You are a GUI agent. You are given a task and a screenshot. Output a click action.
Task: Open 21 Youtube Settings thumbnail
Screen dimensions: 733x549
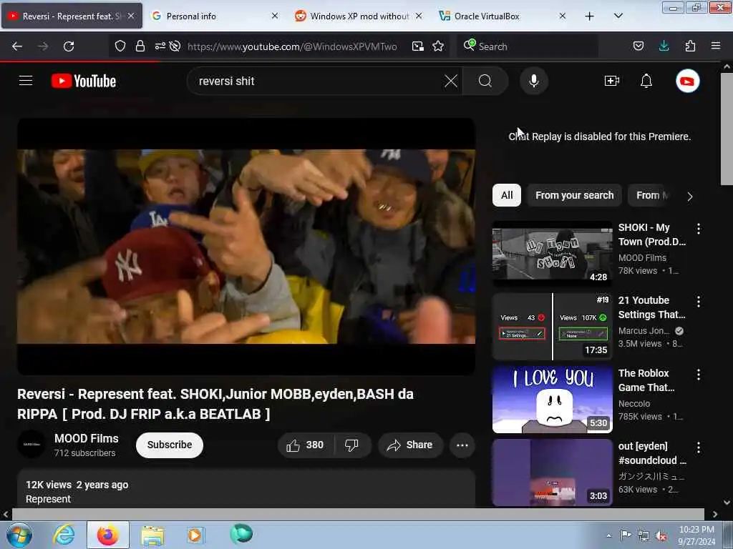tap(552, 327)
